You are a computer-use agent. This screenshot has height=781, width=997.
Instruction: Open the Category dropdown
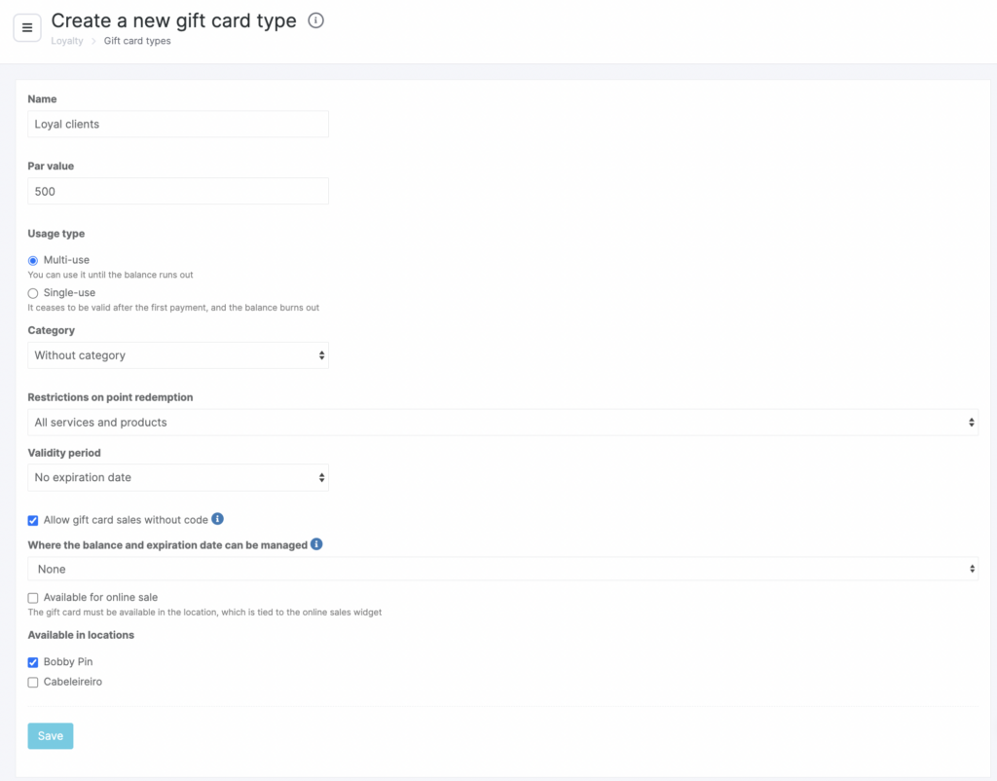[x=178, y=355]
